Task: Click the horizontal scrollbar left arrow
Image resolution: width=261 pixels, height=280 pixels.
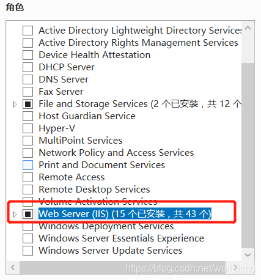Action: coord(13,267)
